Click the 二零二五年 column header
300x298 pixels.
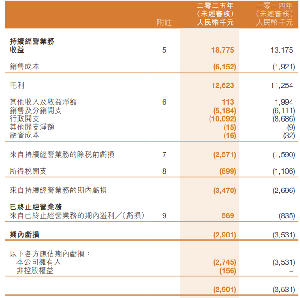coord(215,6)
